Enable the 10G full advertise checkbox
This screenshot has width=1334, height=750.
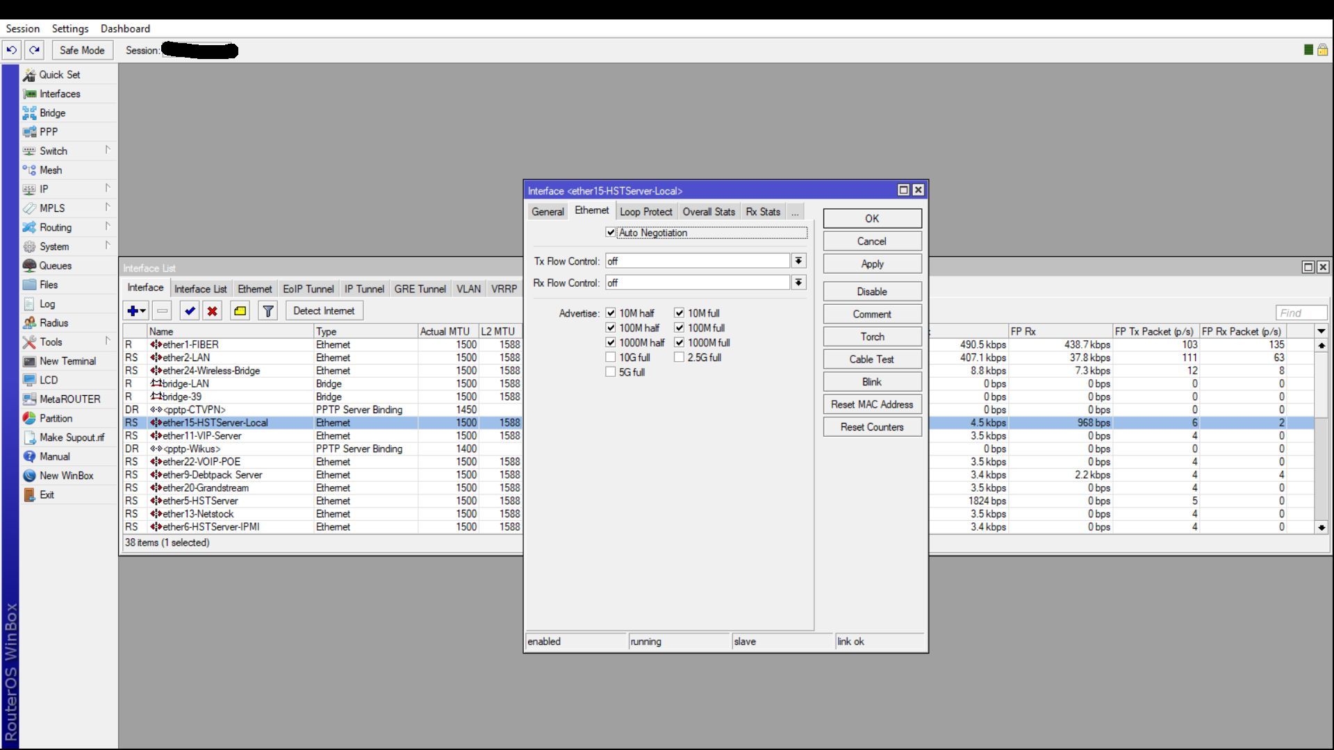point(611,358)
